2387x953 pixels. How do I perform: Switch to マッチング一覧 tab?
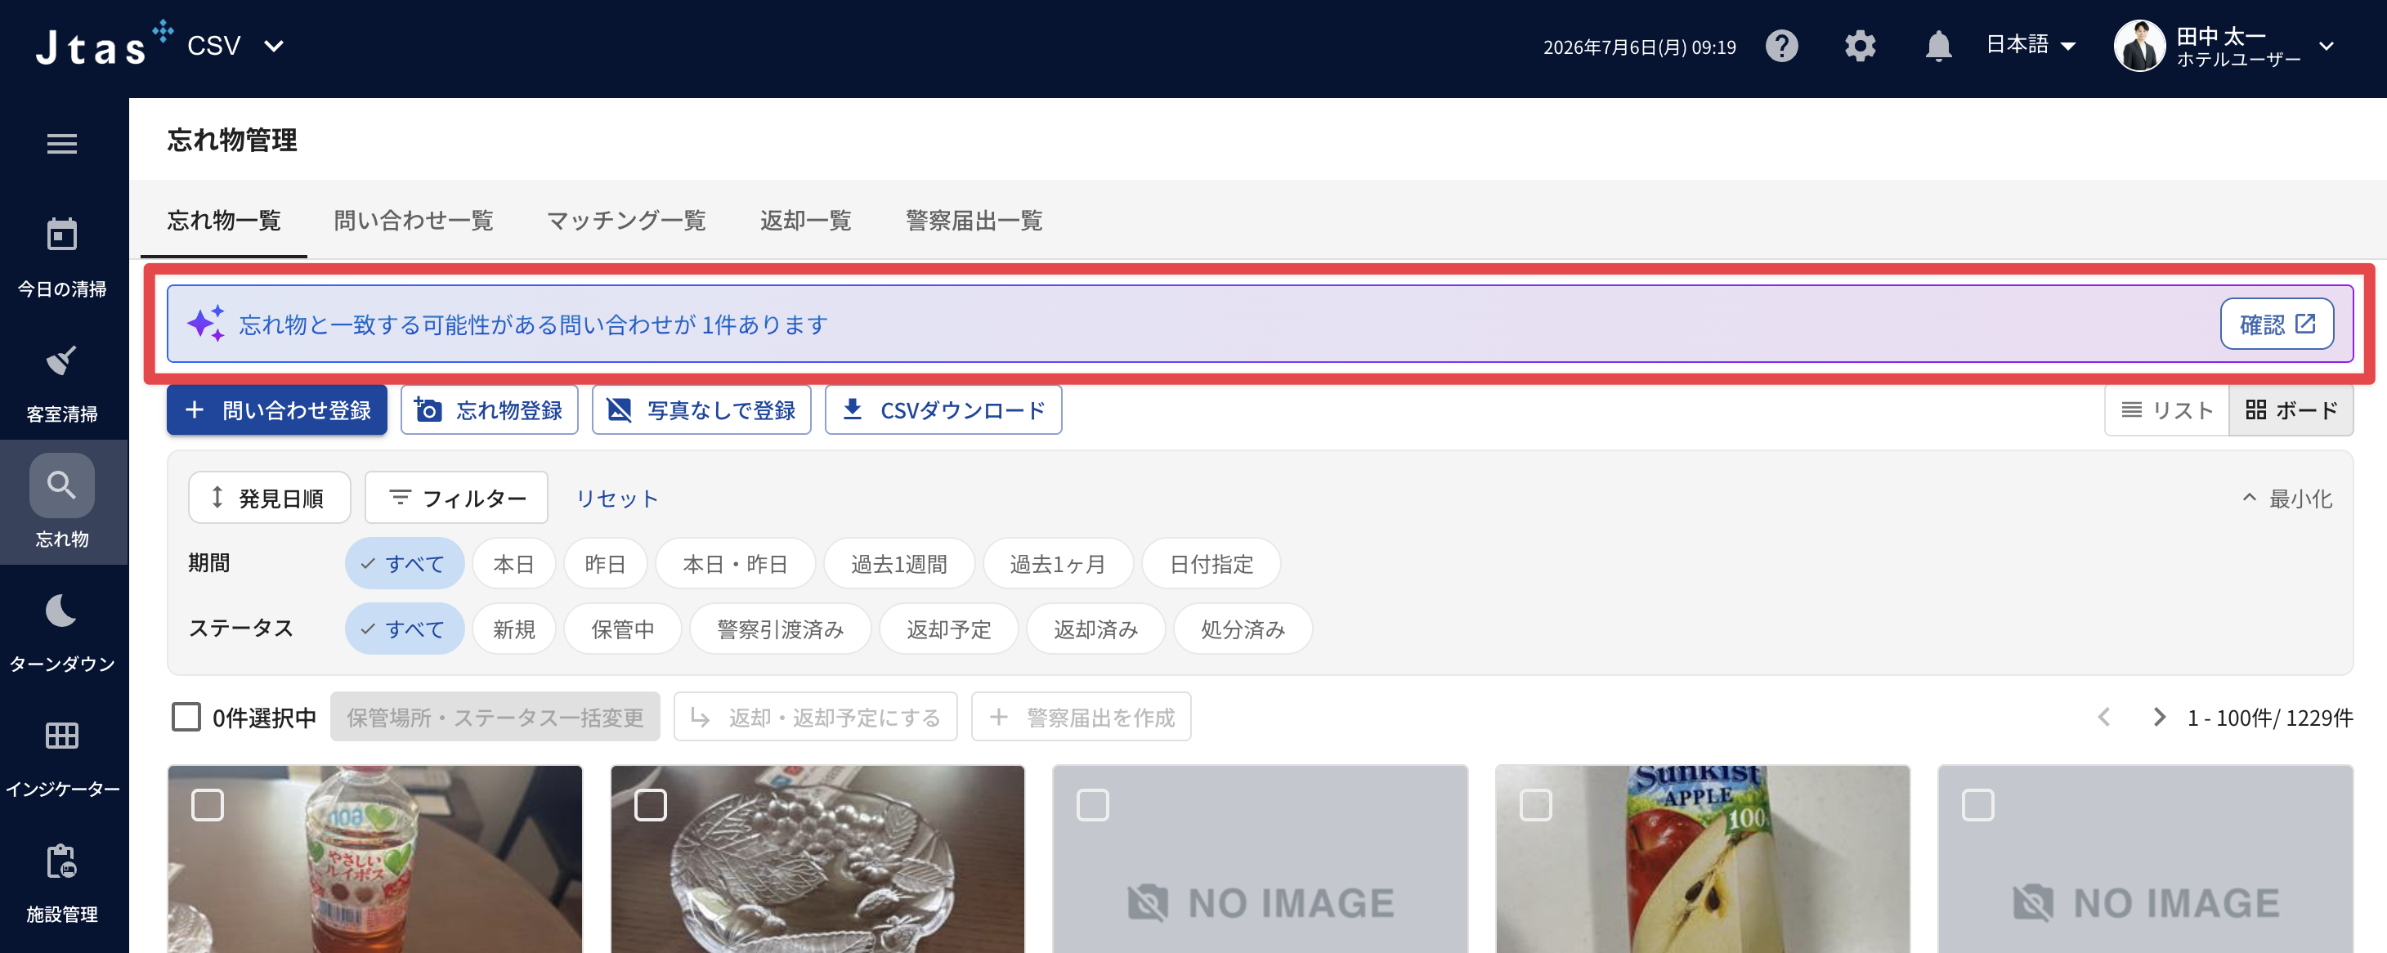pyautogui.click(x=626, y=221)
